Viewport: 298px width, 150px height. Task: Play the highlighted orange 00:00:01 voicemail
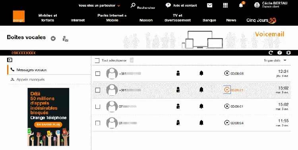pyautogui.click(x=227, y=89)
